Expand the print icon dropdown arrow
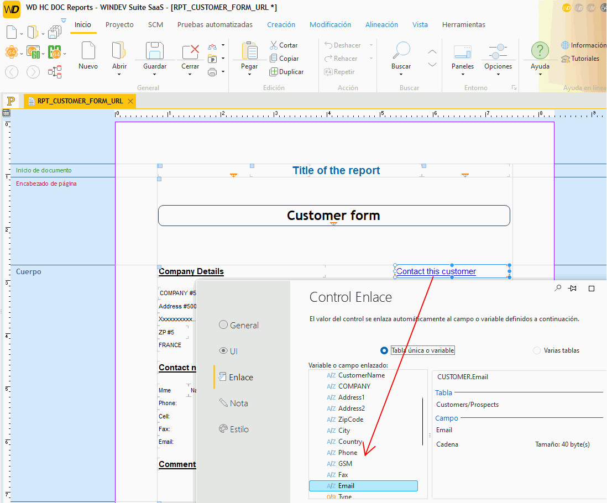 [223, 72]
